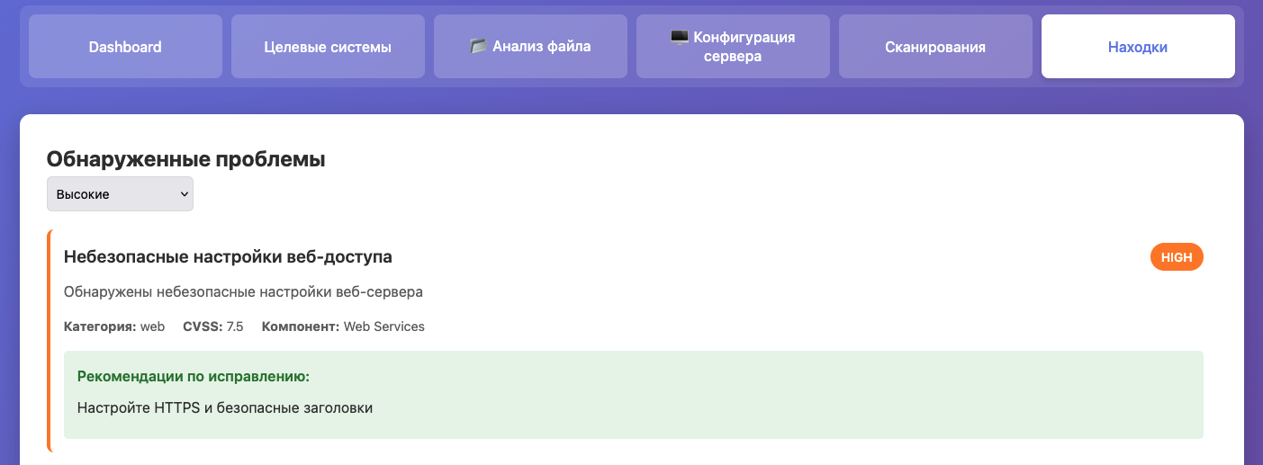Image resolution: width=1263 pixels, height=465 pixels.
Task: Click the orange left border of finding card
Action: tap(49, 341)
